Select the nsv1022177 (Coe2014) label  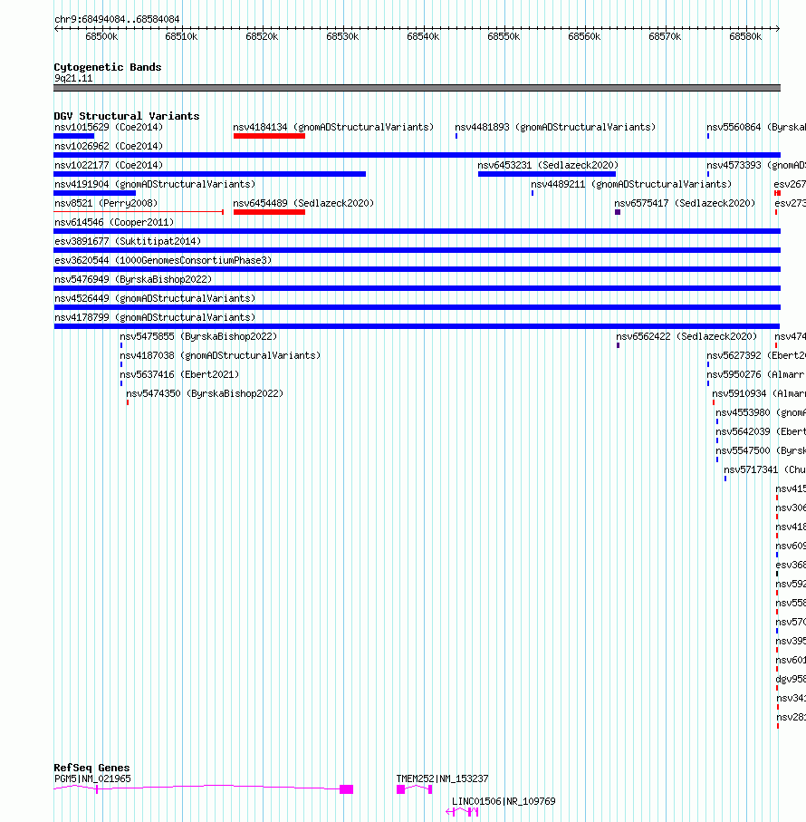[x=109, y=165]
